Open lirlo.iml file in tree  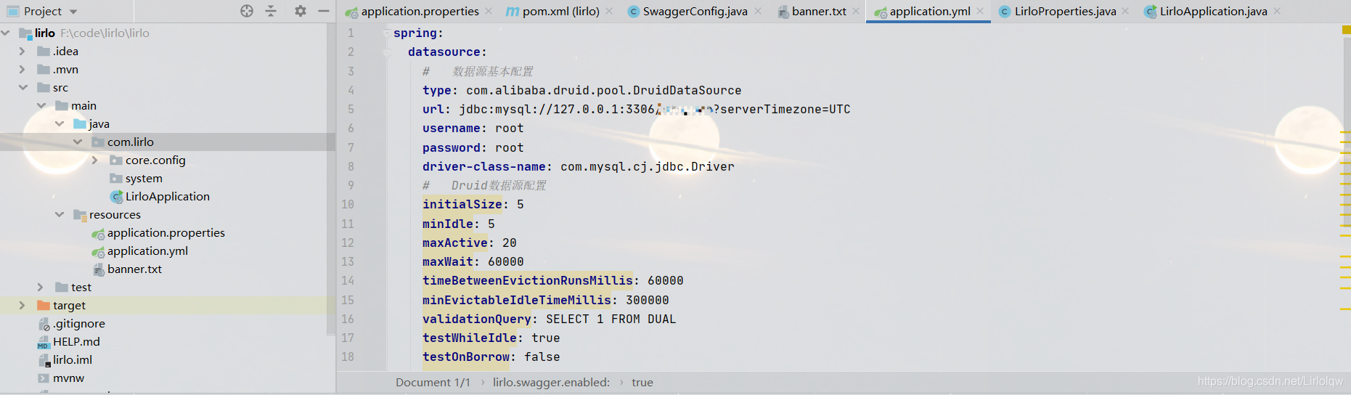pos(73,359)
